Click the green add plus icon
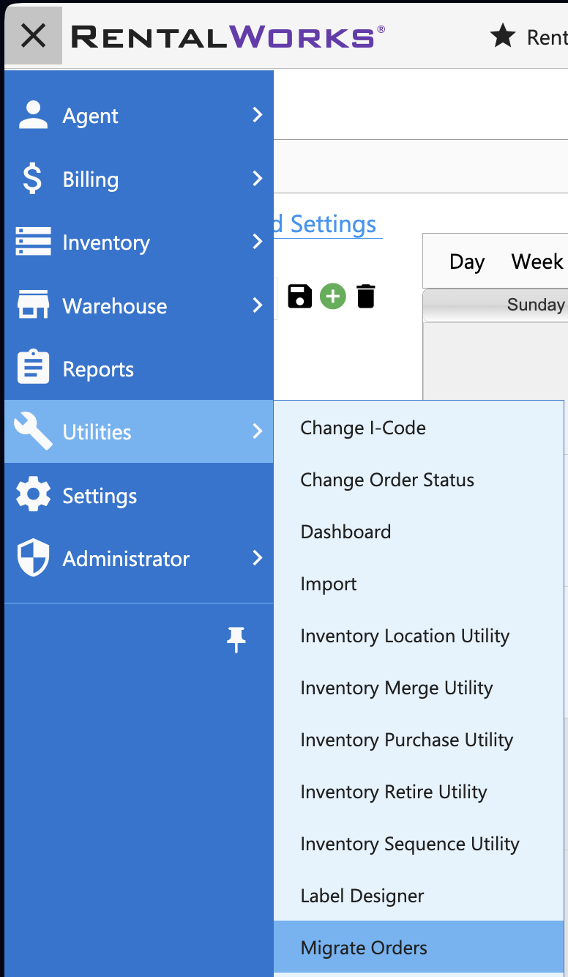The width and height of the screenshot is (568, 977). (333, 297)
